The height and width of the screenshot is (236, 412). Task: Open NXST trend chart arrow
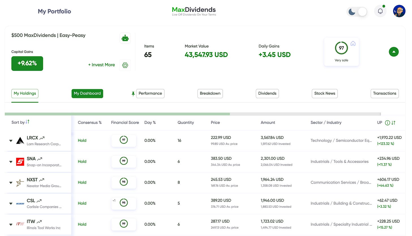(42, 180)
